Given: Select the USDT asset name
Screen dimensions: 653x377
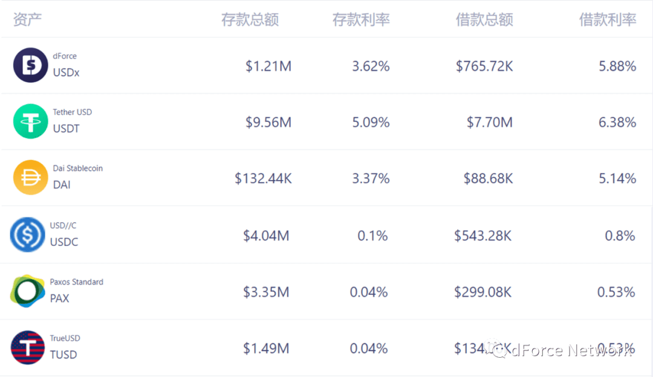Looking at the screenshot, I should click(66, 129).
